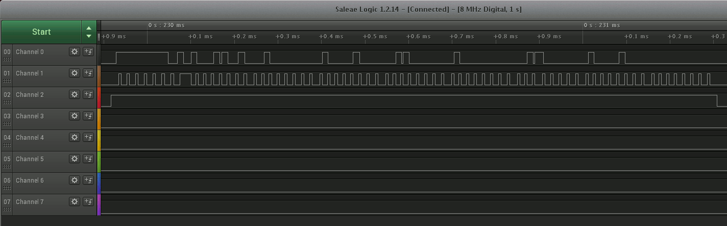727x226 pixels.
Task: Click the Channel 2 high signal trace
Action: pos(414,101)
